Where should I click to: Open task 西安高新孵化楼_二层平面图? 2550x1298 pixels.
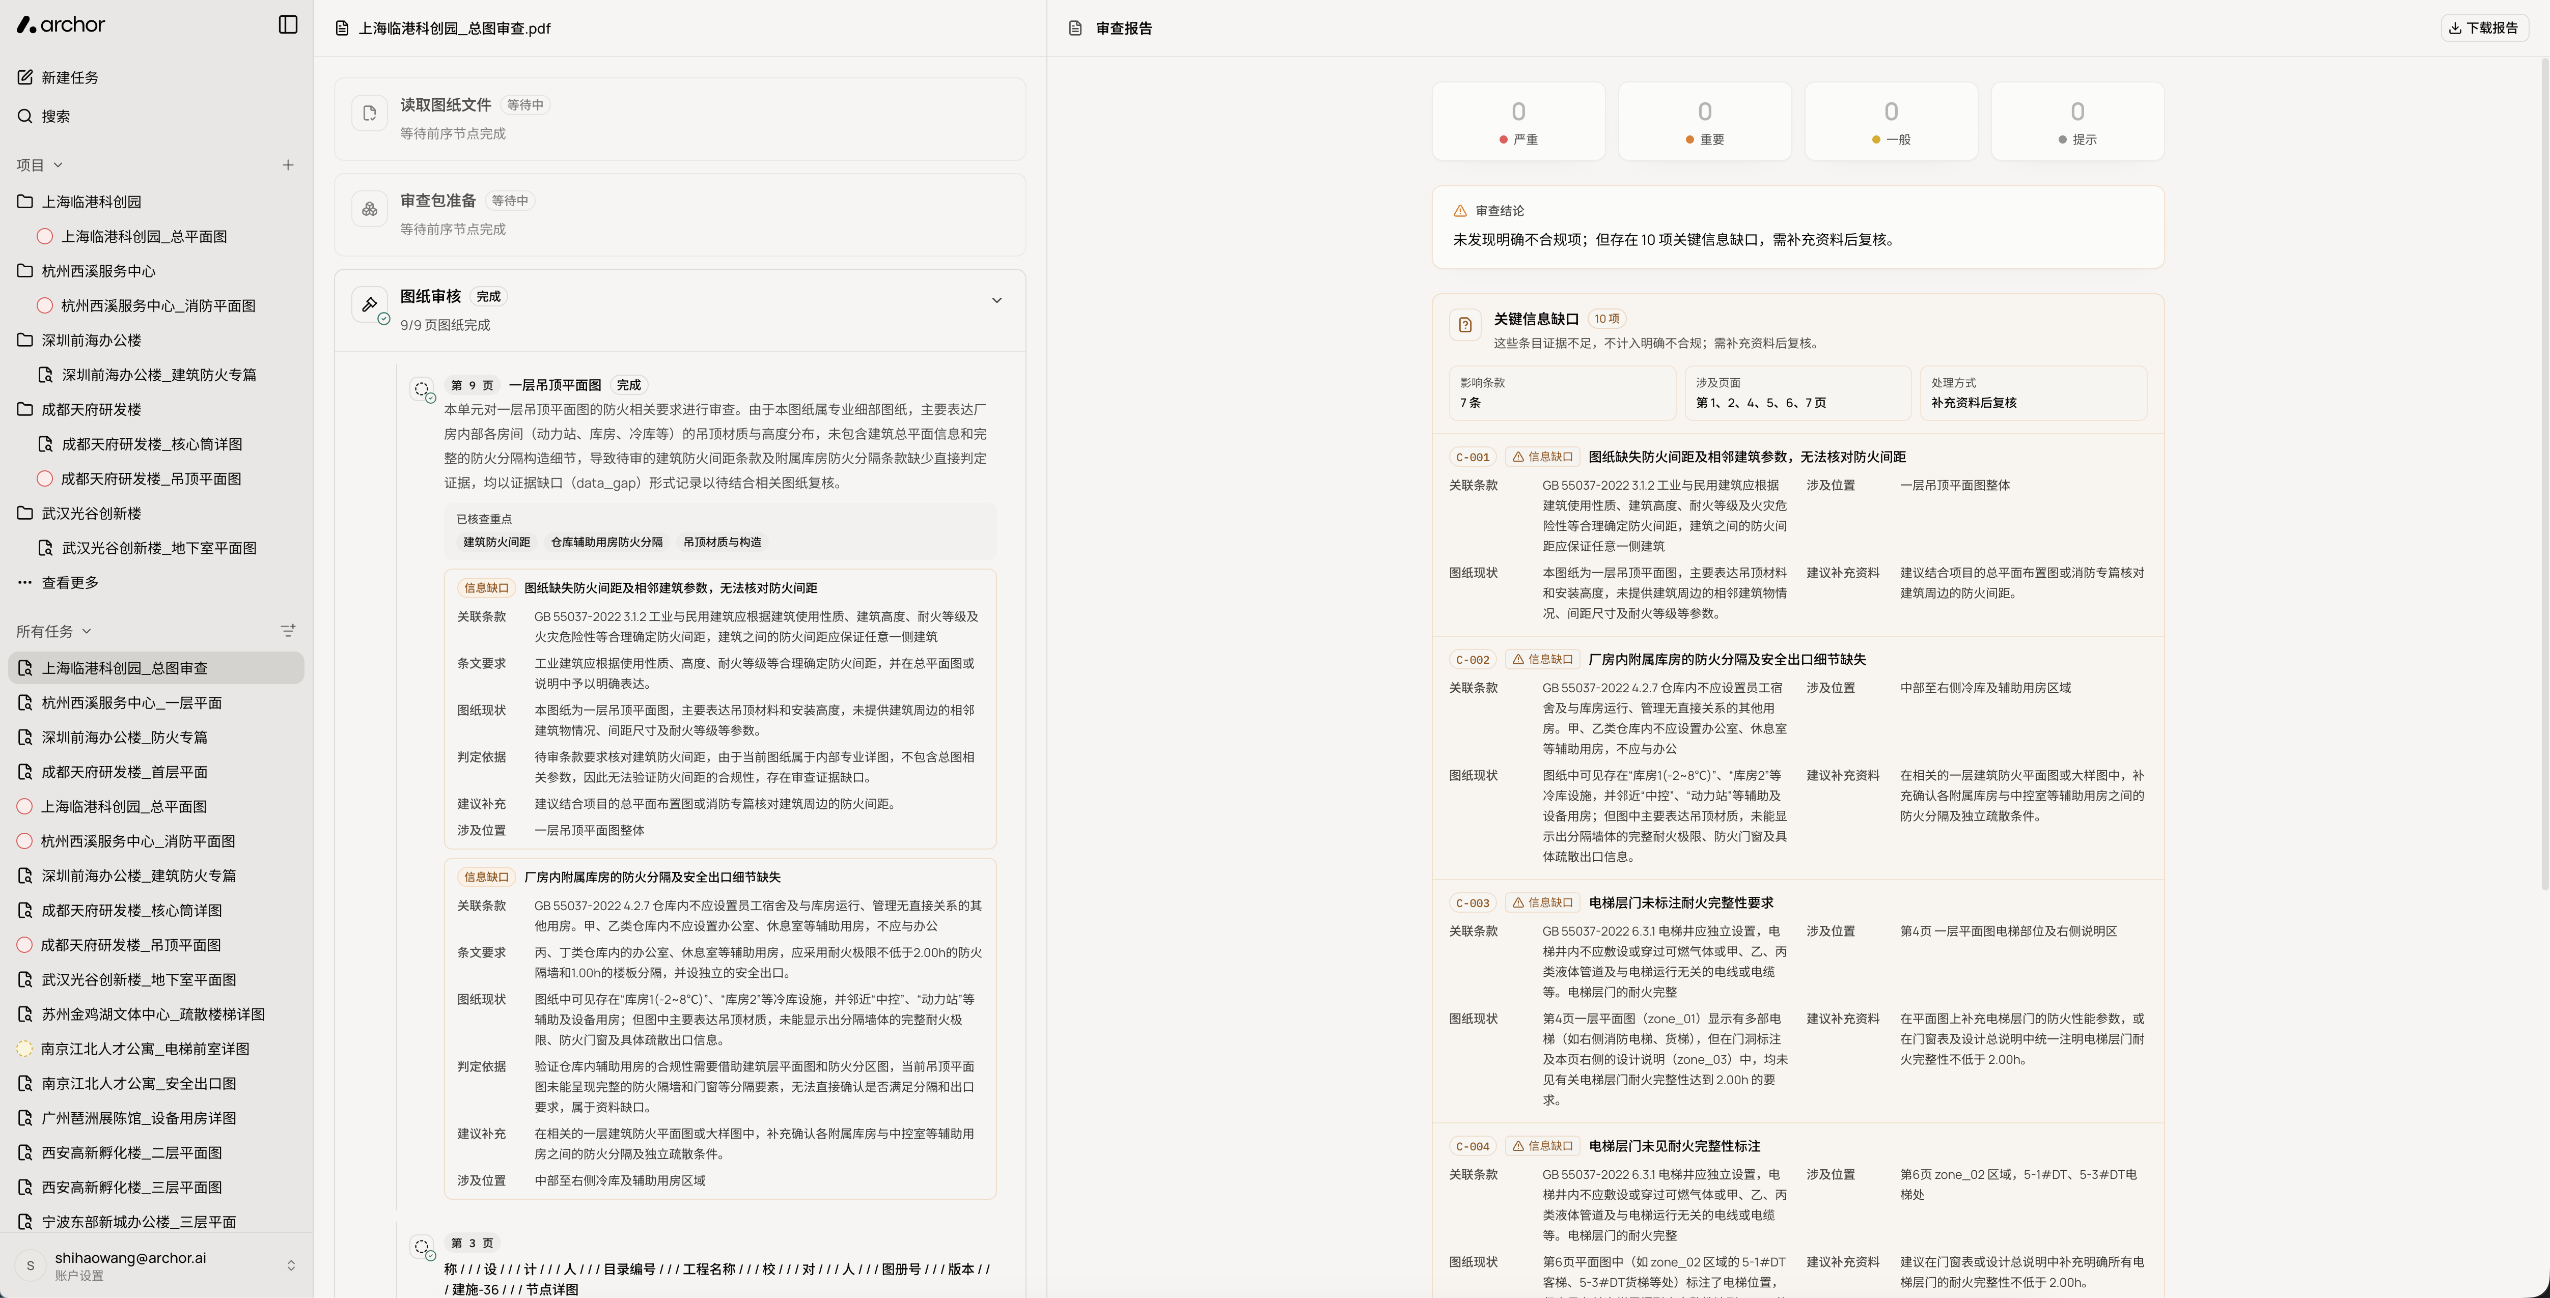click(156, 1152)
